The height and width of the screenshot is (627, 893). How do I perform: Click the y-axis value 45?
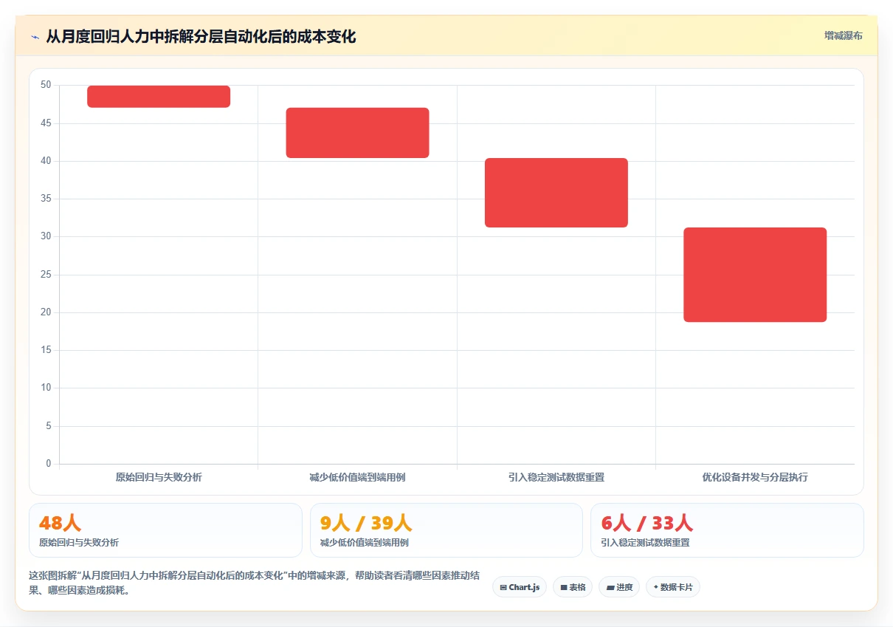(46, 123)
